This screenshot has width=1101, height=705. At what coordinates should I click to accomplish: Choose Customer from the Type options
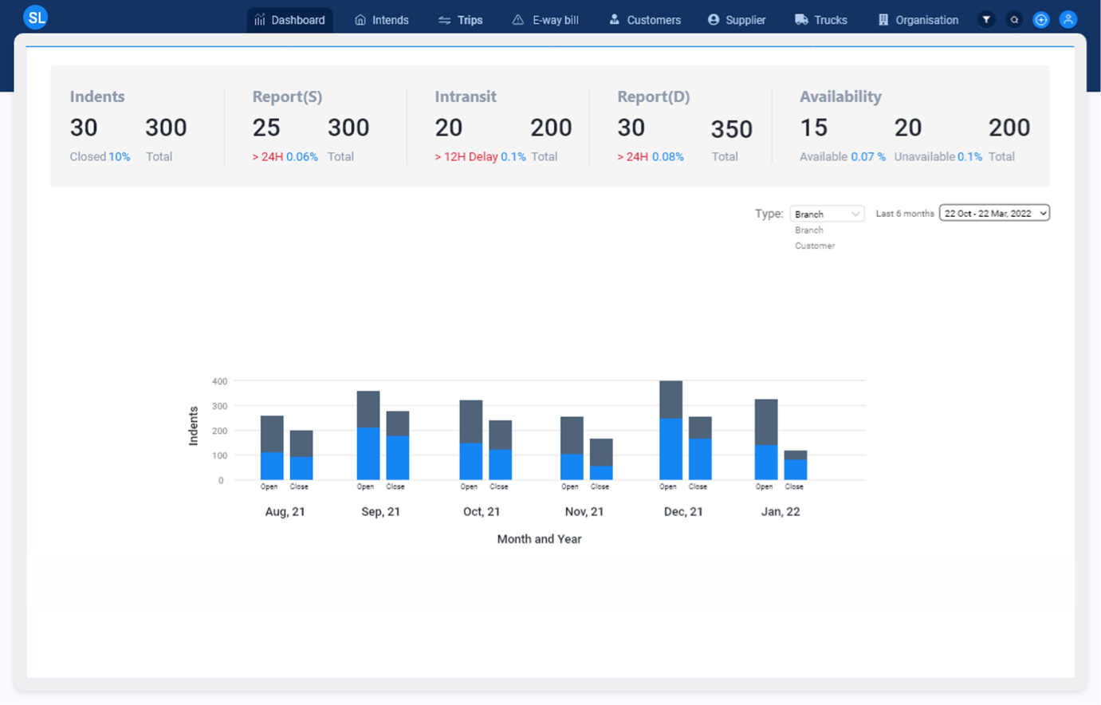pos(815,246)
